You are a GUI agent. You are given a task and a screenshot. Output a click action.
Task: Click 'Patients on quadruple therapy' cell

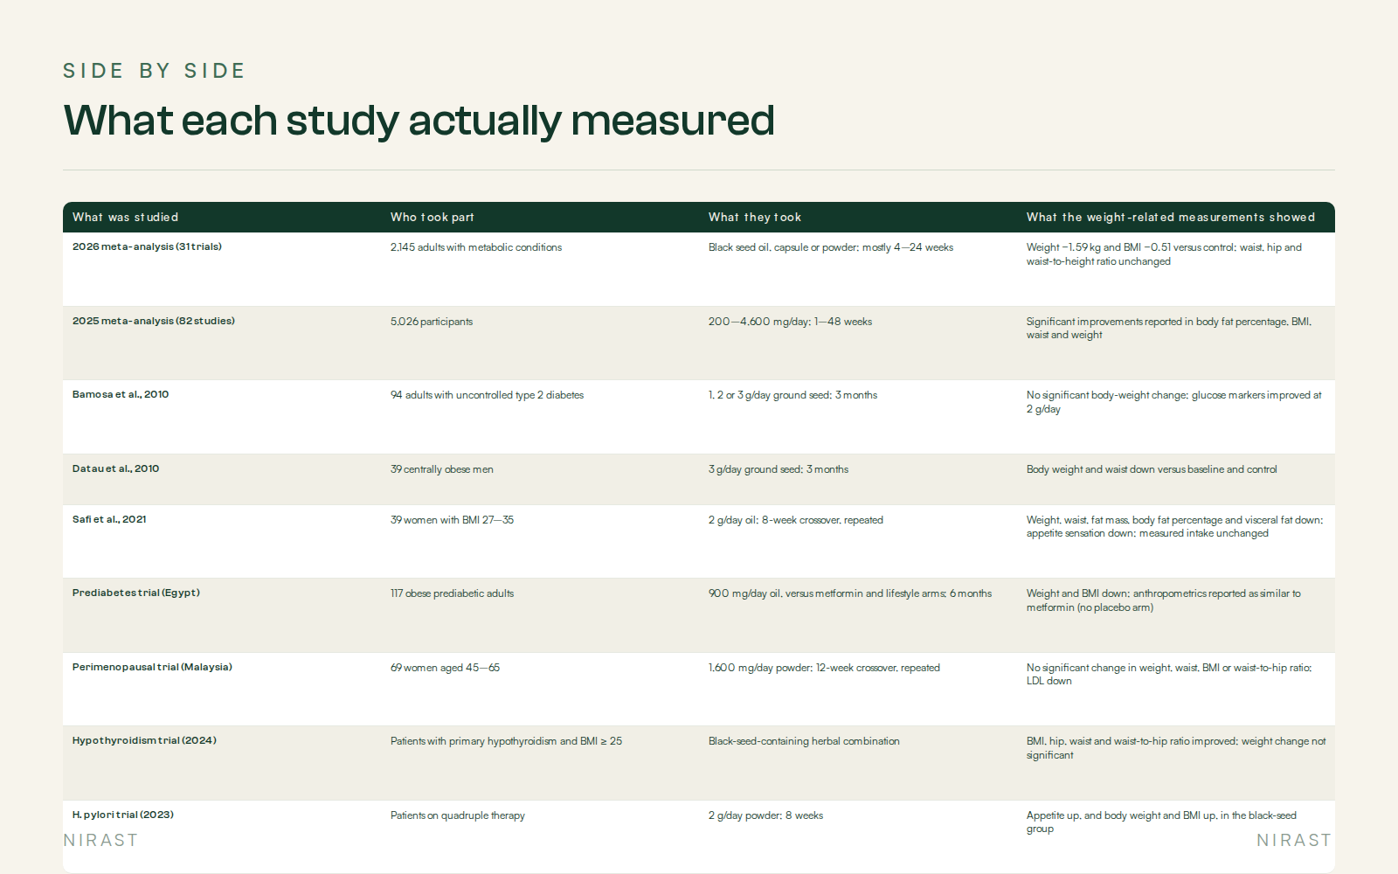[458, 815]
